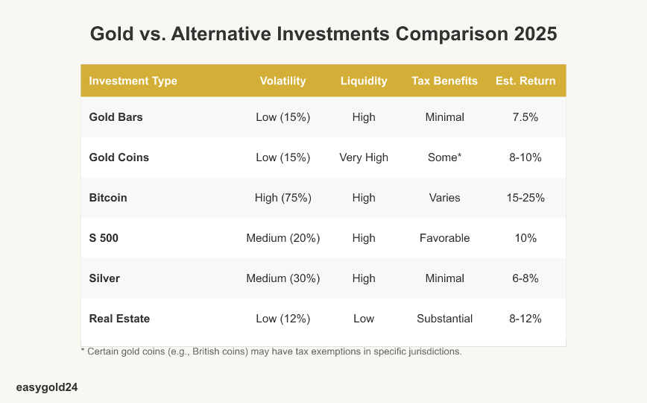The image size is (647, 403).
Task: Click the Liquidity column header
Action: pyautogui.click(x=364, y=81)
